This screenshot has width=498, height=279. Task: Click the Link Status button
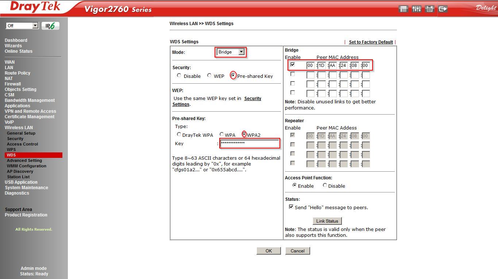point(327,221)
